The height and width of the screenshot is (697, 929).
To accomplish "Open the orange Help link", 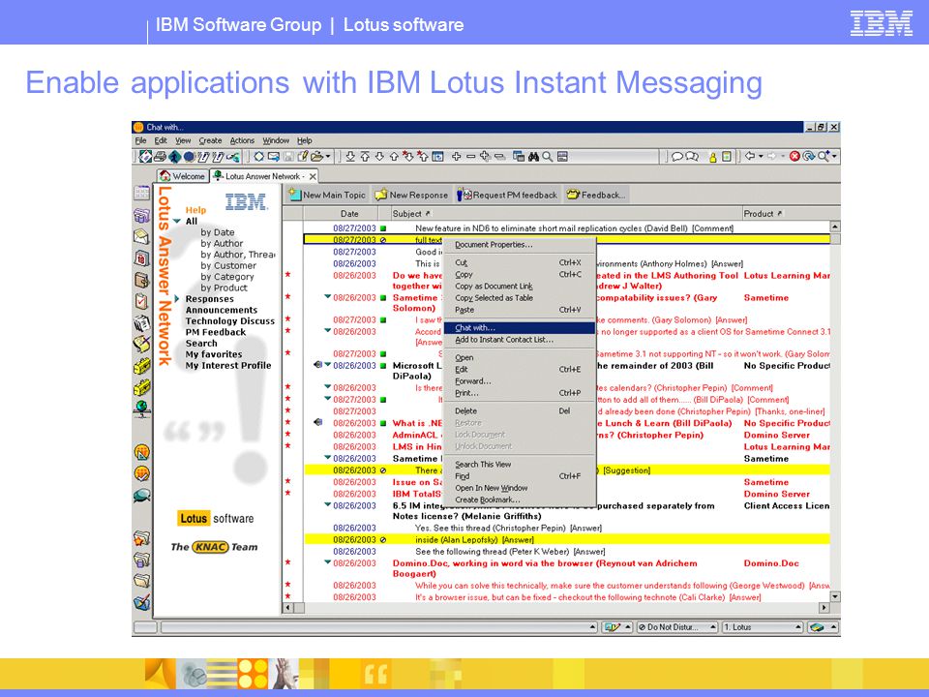I will (x=195, y=210).
